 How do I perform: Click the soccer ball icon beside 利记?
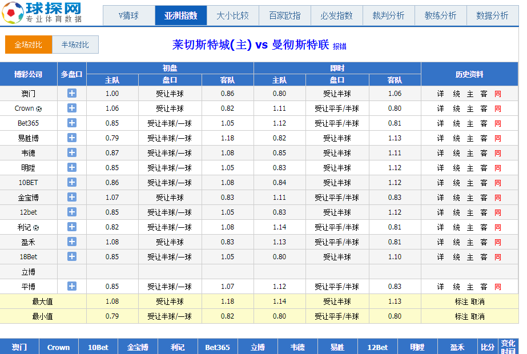[36, 228]
